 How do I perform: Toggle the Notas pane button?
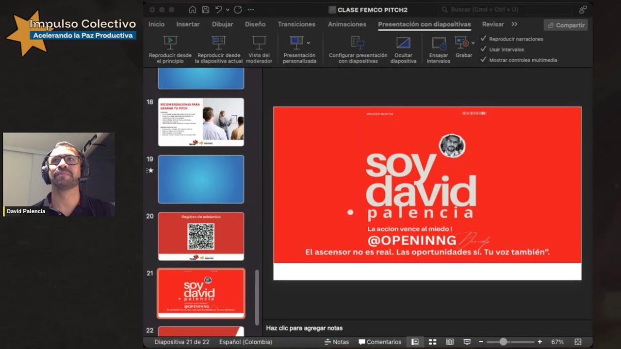pos(337,342)
